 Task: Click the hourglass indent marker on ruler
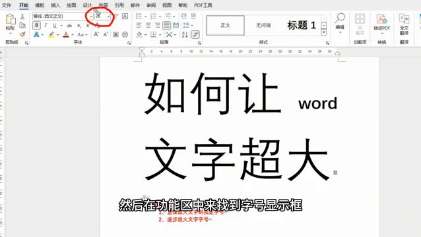(x=142, y=52)
